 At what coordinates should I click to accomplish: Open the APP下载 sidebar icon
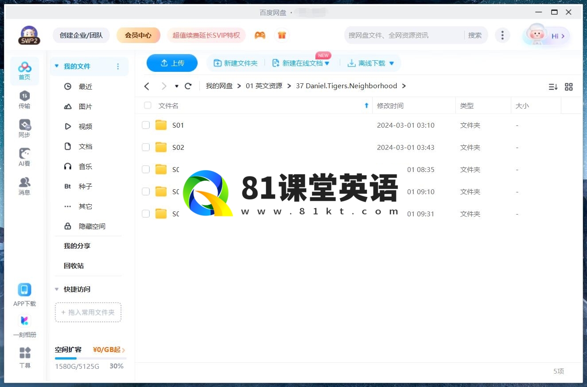pyautogui.click(x=24, y=295)
